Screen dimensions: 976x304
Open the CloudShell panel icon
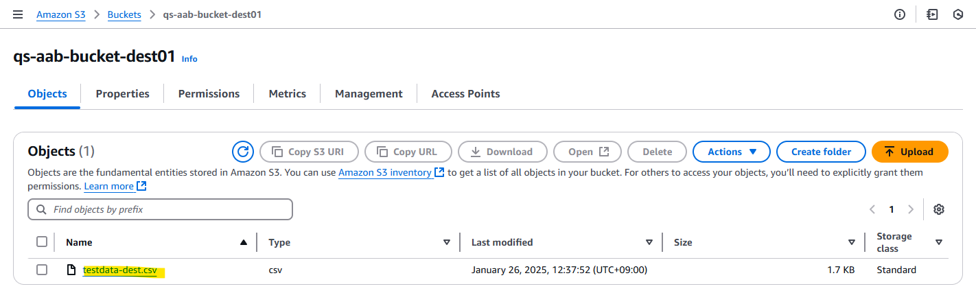(932, 14)
